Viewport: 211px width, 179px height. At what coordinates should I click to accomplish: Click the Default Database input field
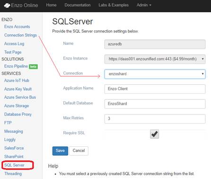(155, 104)
